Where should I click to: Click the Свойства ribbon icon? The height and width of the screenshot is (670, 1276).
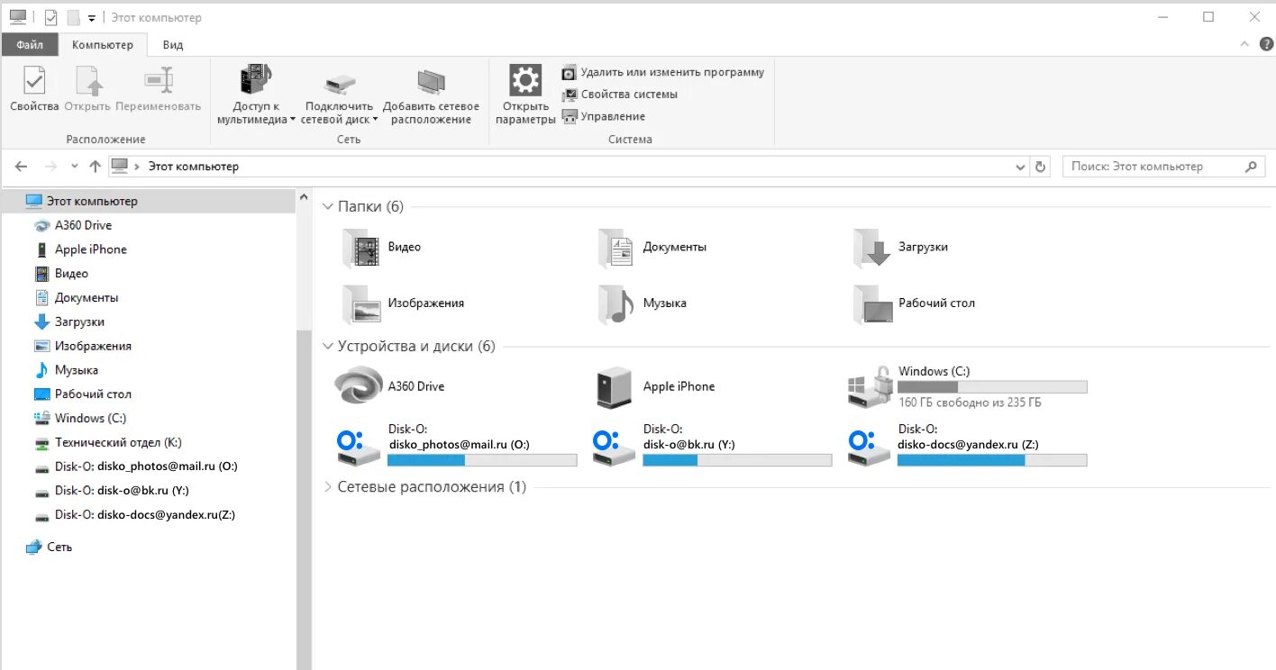[34, 81]
